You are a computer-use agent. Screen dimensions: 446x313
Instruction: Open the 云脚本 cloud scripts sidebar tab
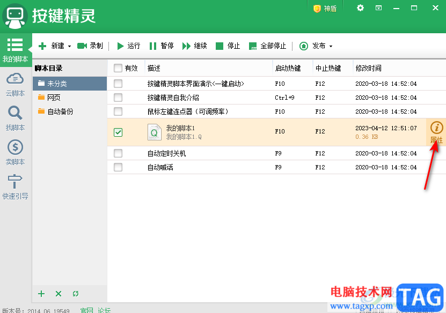(15, 84)
